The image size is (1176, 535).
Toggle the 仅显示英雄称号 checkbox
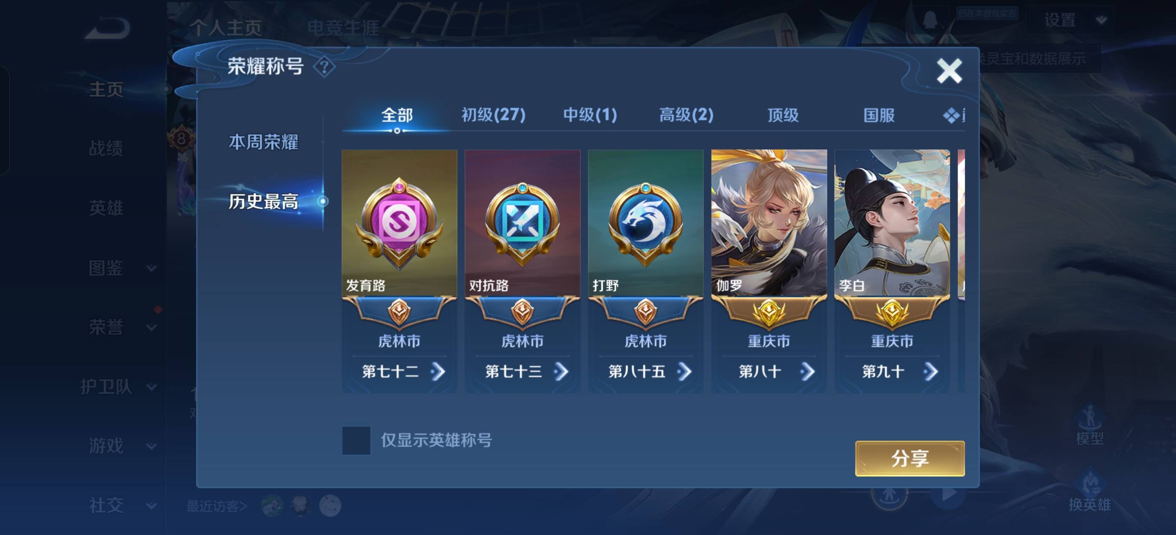coord(356,441)
